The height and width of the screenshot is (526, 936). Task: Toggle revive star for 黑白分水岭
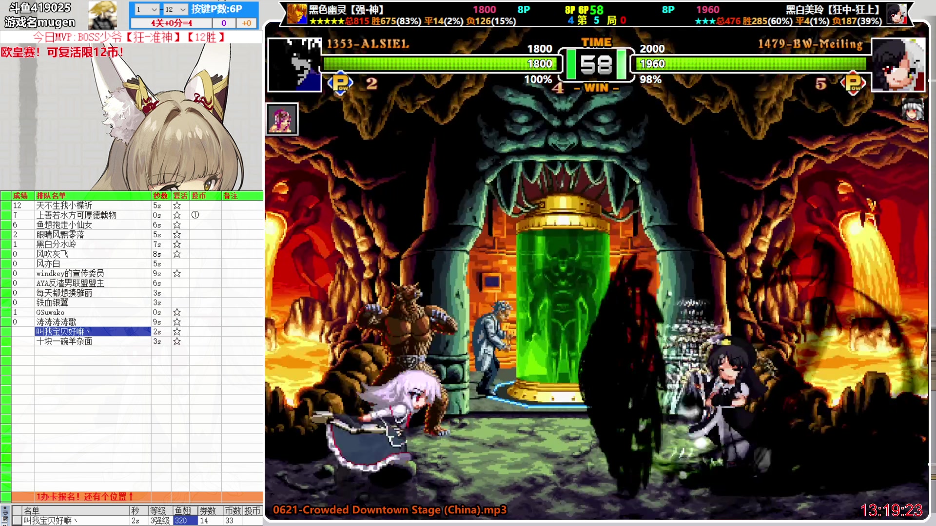[x=177, y=244]
